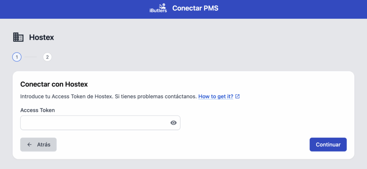Select step 1 in the progress stepper
The width and height of the screenshot is (367, 169).
[x=17, y=57]
